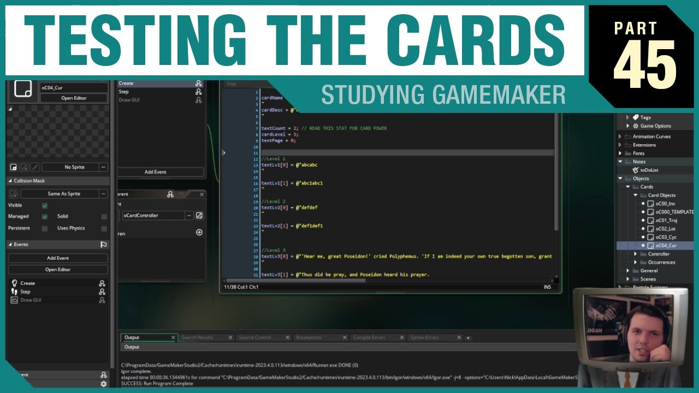This screenshot has width=699, height=393.
Task: Click Add Event in the object properties panel
Action: 58,258
